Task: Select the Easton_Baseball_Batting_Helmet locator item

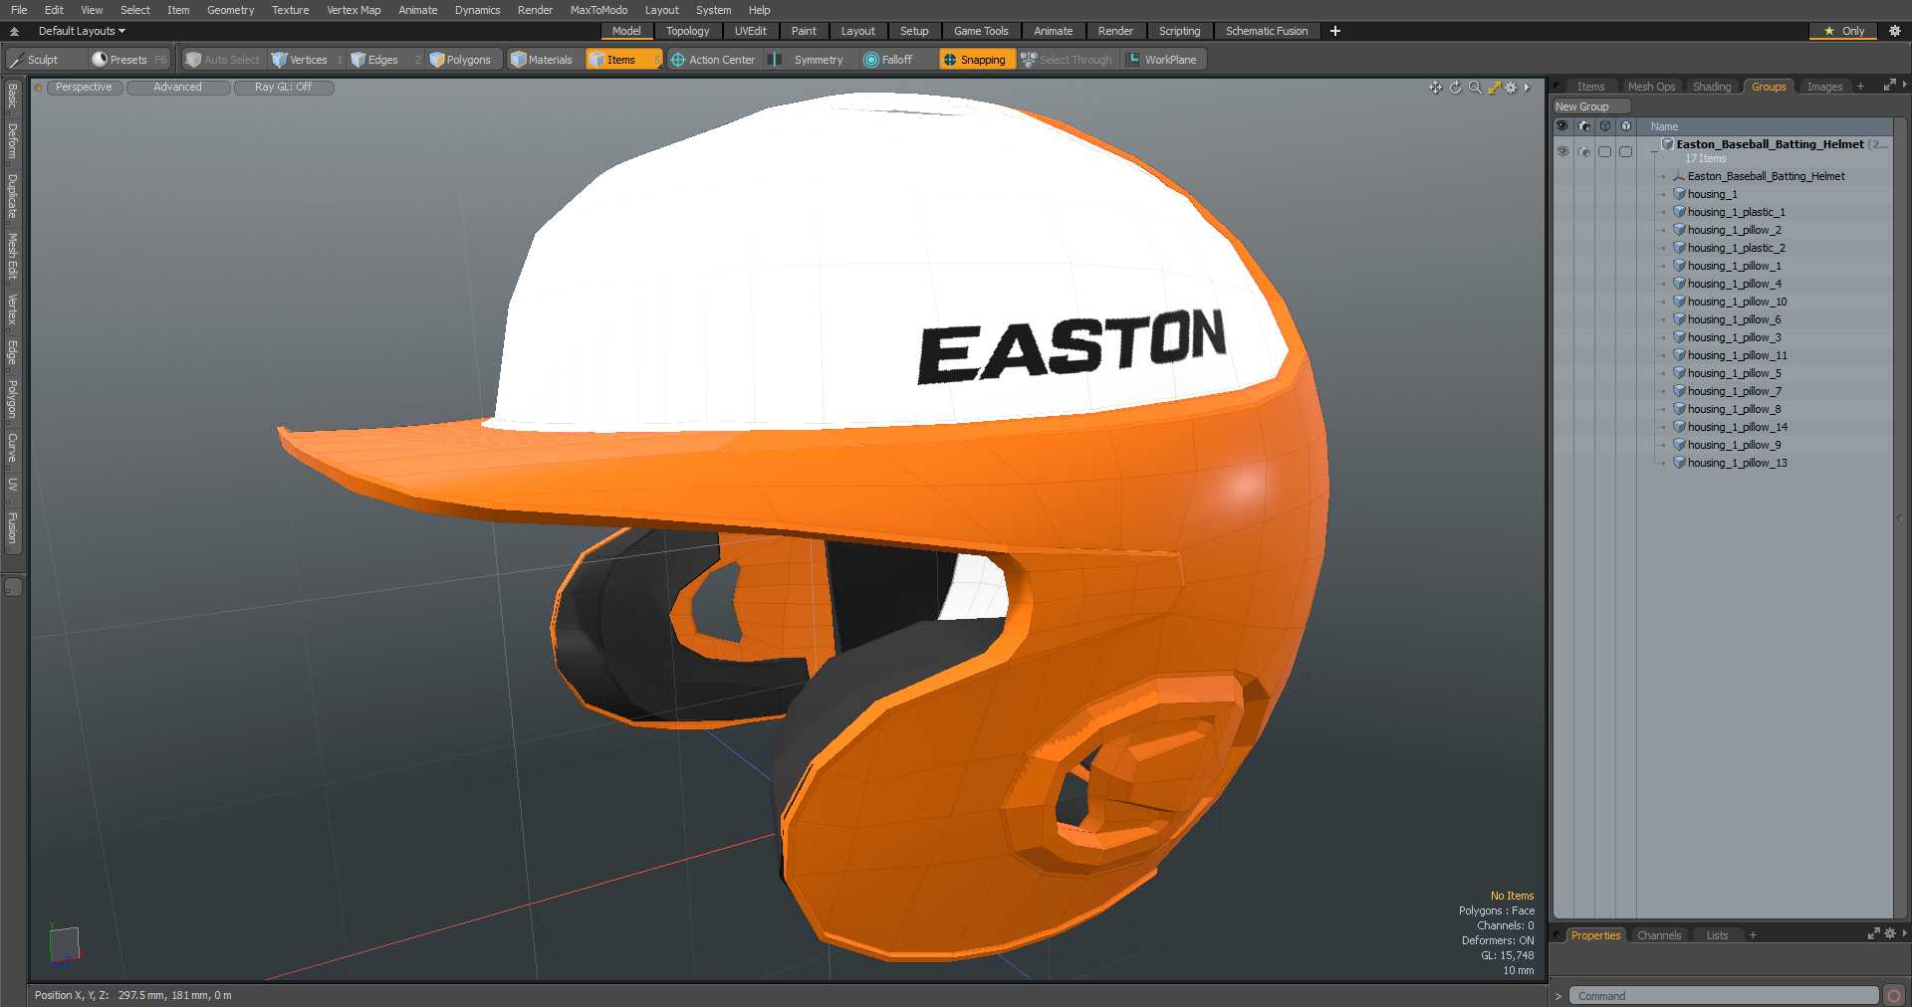Action: click(x=1766, y=176)
